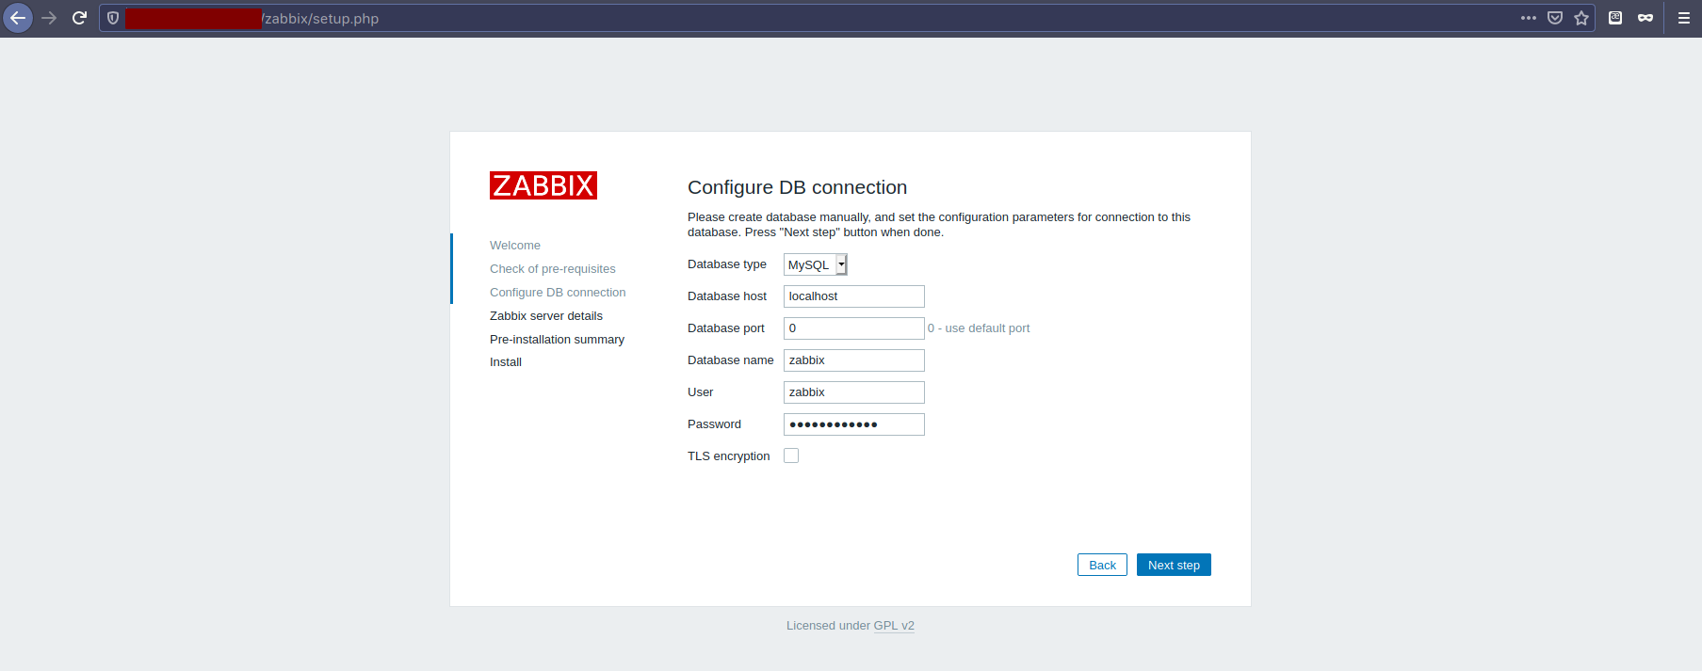Click the mask extension icon
The image size is (1702, 671).
tap(1645, 18)
